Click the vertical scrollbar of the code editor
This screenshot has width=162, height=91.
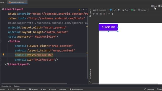pos(87,48)
